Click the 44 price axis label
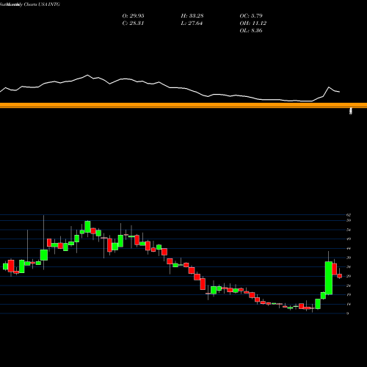367x367 pixels. 349,248
